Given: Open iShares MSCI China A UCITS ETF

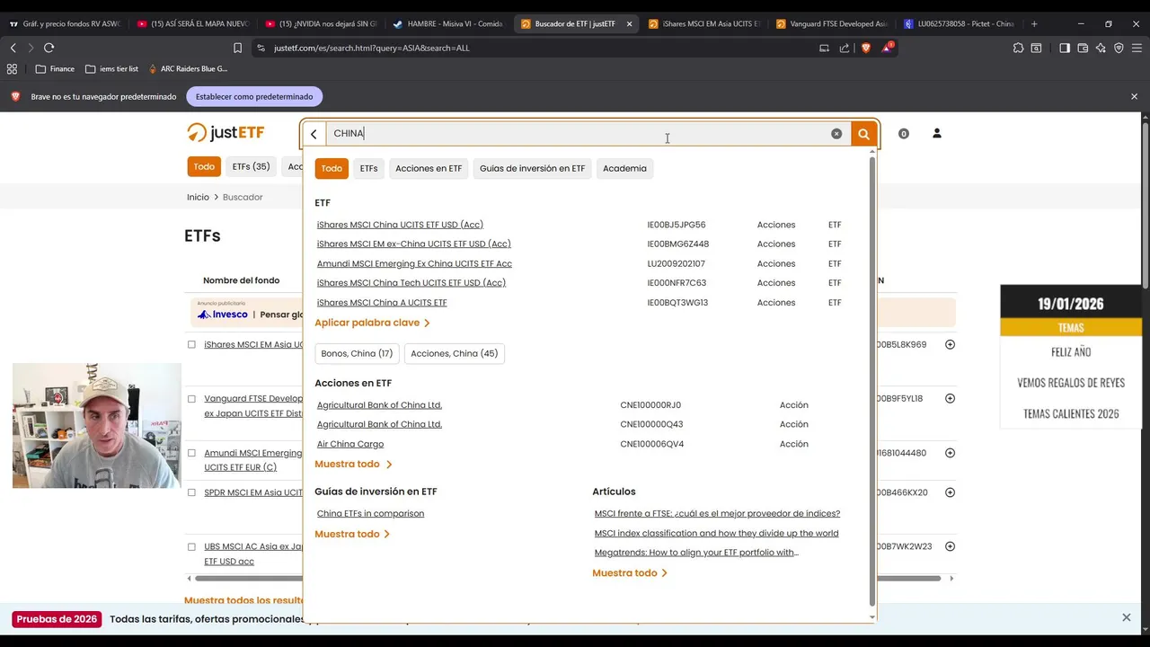Looking at the screenshot, I should 382,303.
